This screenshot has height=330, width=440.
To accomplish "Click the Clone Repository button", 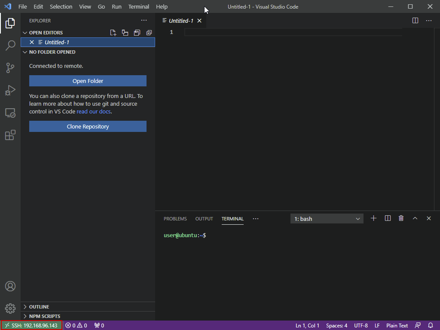I will click(88, 127).
